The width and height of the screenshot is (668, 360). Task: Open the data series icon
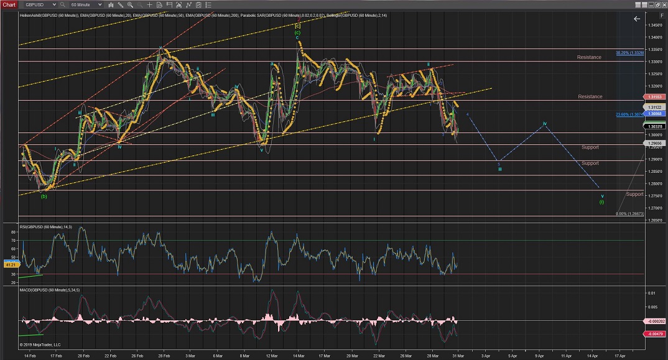click(x=159, y=5)
